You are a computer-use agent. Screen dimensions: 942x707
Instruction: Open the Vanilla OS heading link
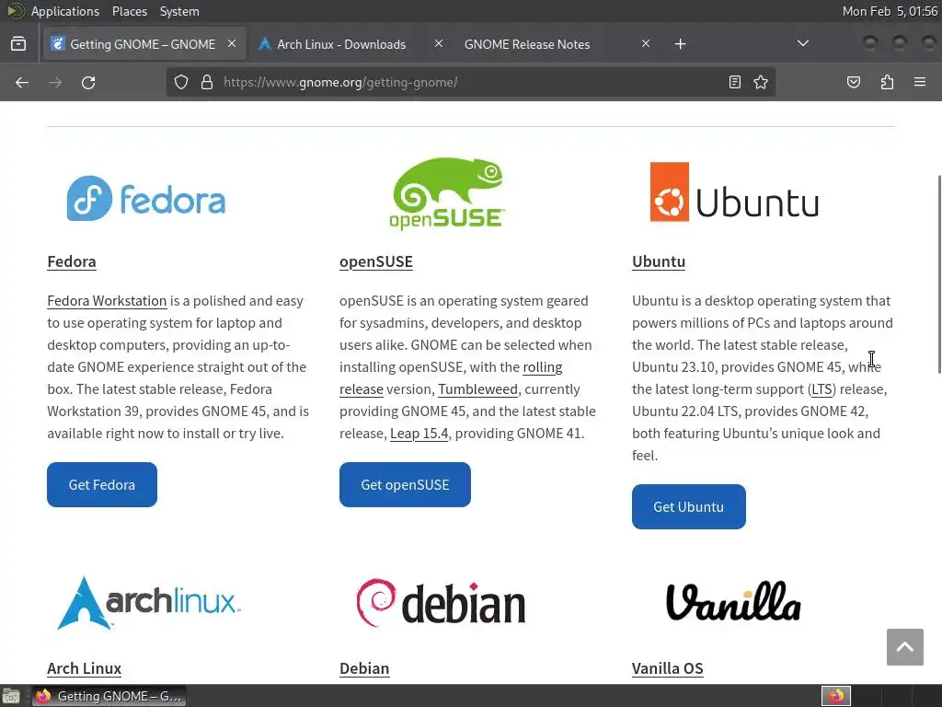(668, 668)
